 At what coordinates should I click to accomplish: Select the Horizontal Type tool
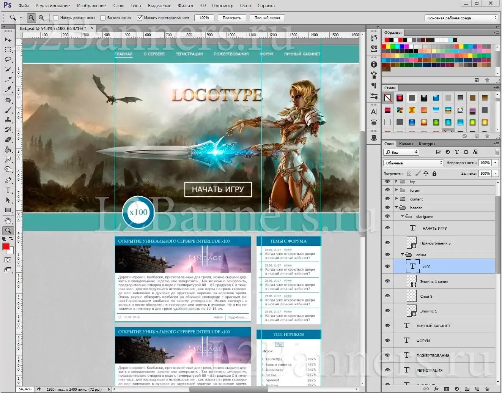click(x=8, y=190)
